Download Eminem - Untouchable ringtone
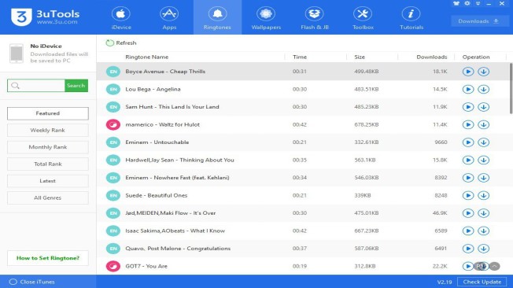 click(x=484, y=142)
